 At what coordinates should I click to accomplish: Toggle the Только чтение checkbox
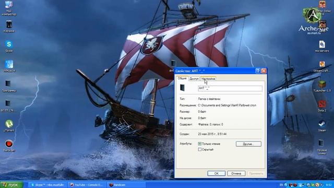199,144
